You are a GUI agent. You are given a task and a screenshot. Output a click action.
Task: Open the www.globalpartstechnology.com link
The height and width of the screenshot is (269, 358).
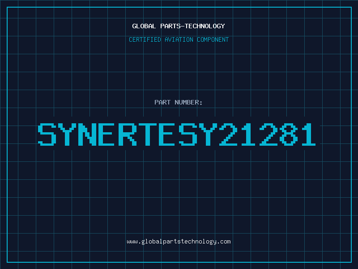[x=179, y=242]
